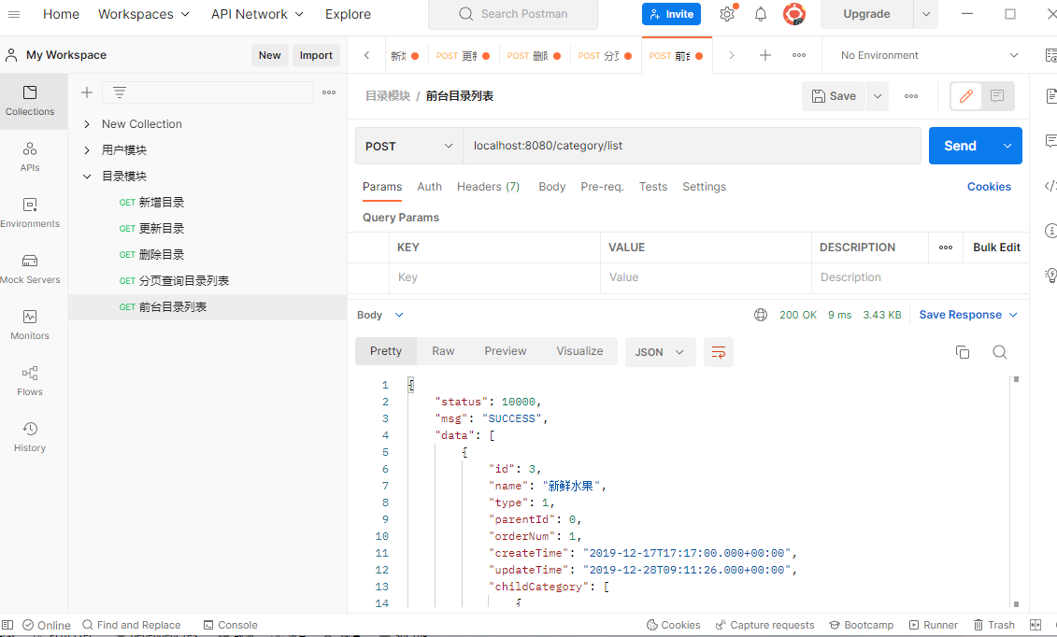Switch to request Settings tab
The height and width of the screenshot is (637, 1057).
[704, 187]
